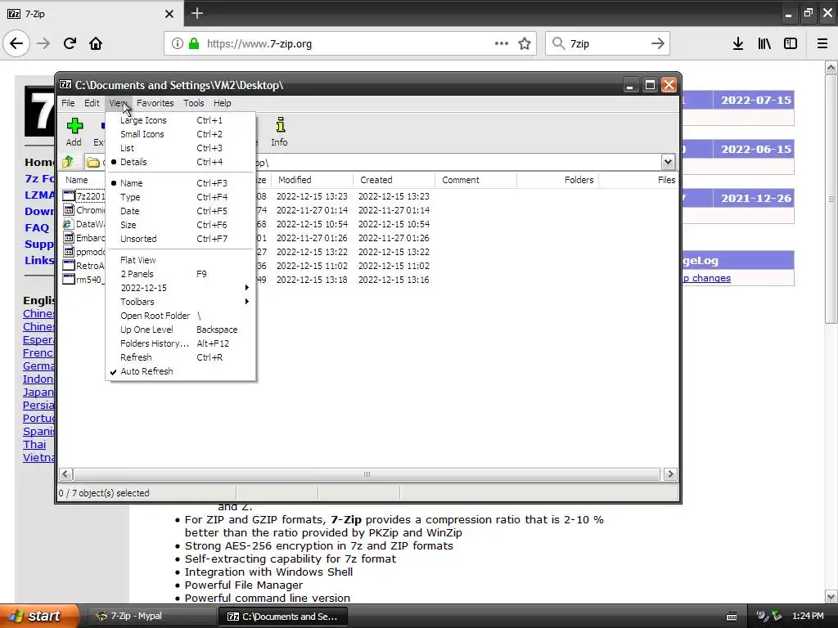Open the Edit menu

click(92, 103)
